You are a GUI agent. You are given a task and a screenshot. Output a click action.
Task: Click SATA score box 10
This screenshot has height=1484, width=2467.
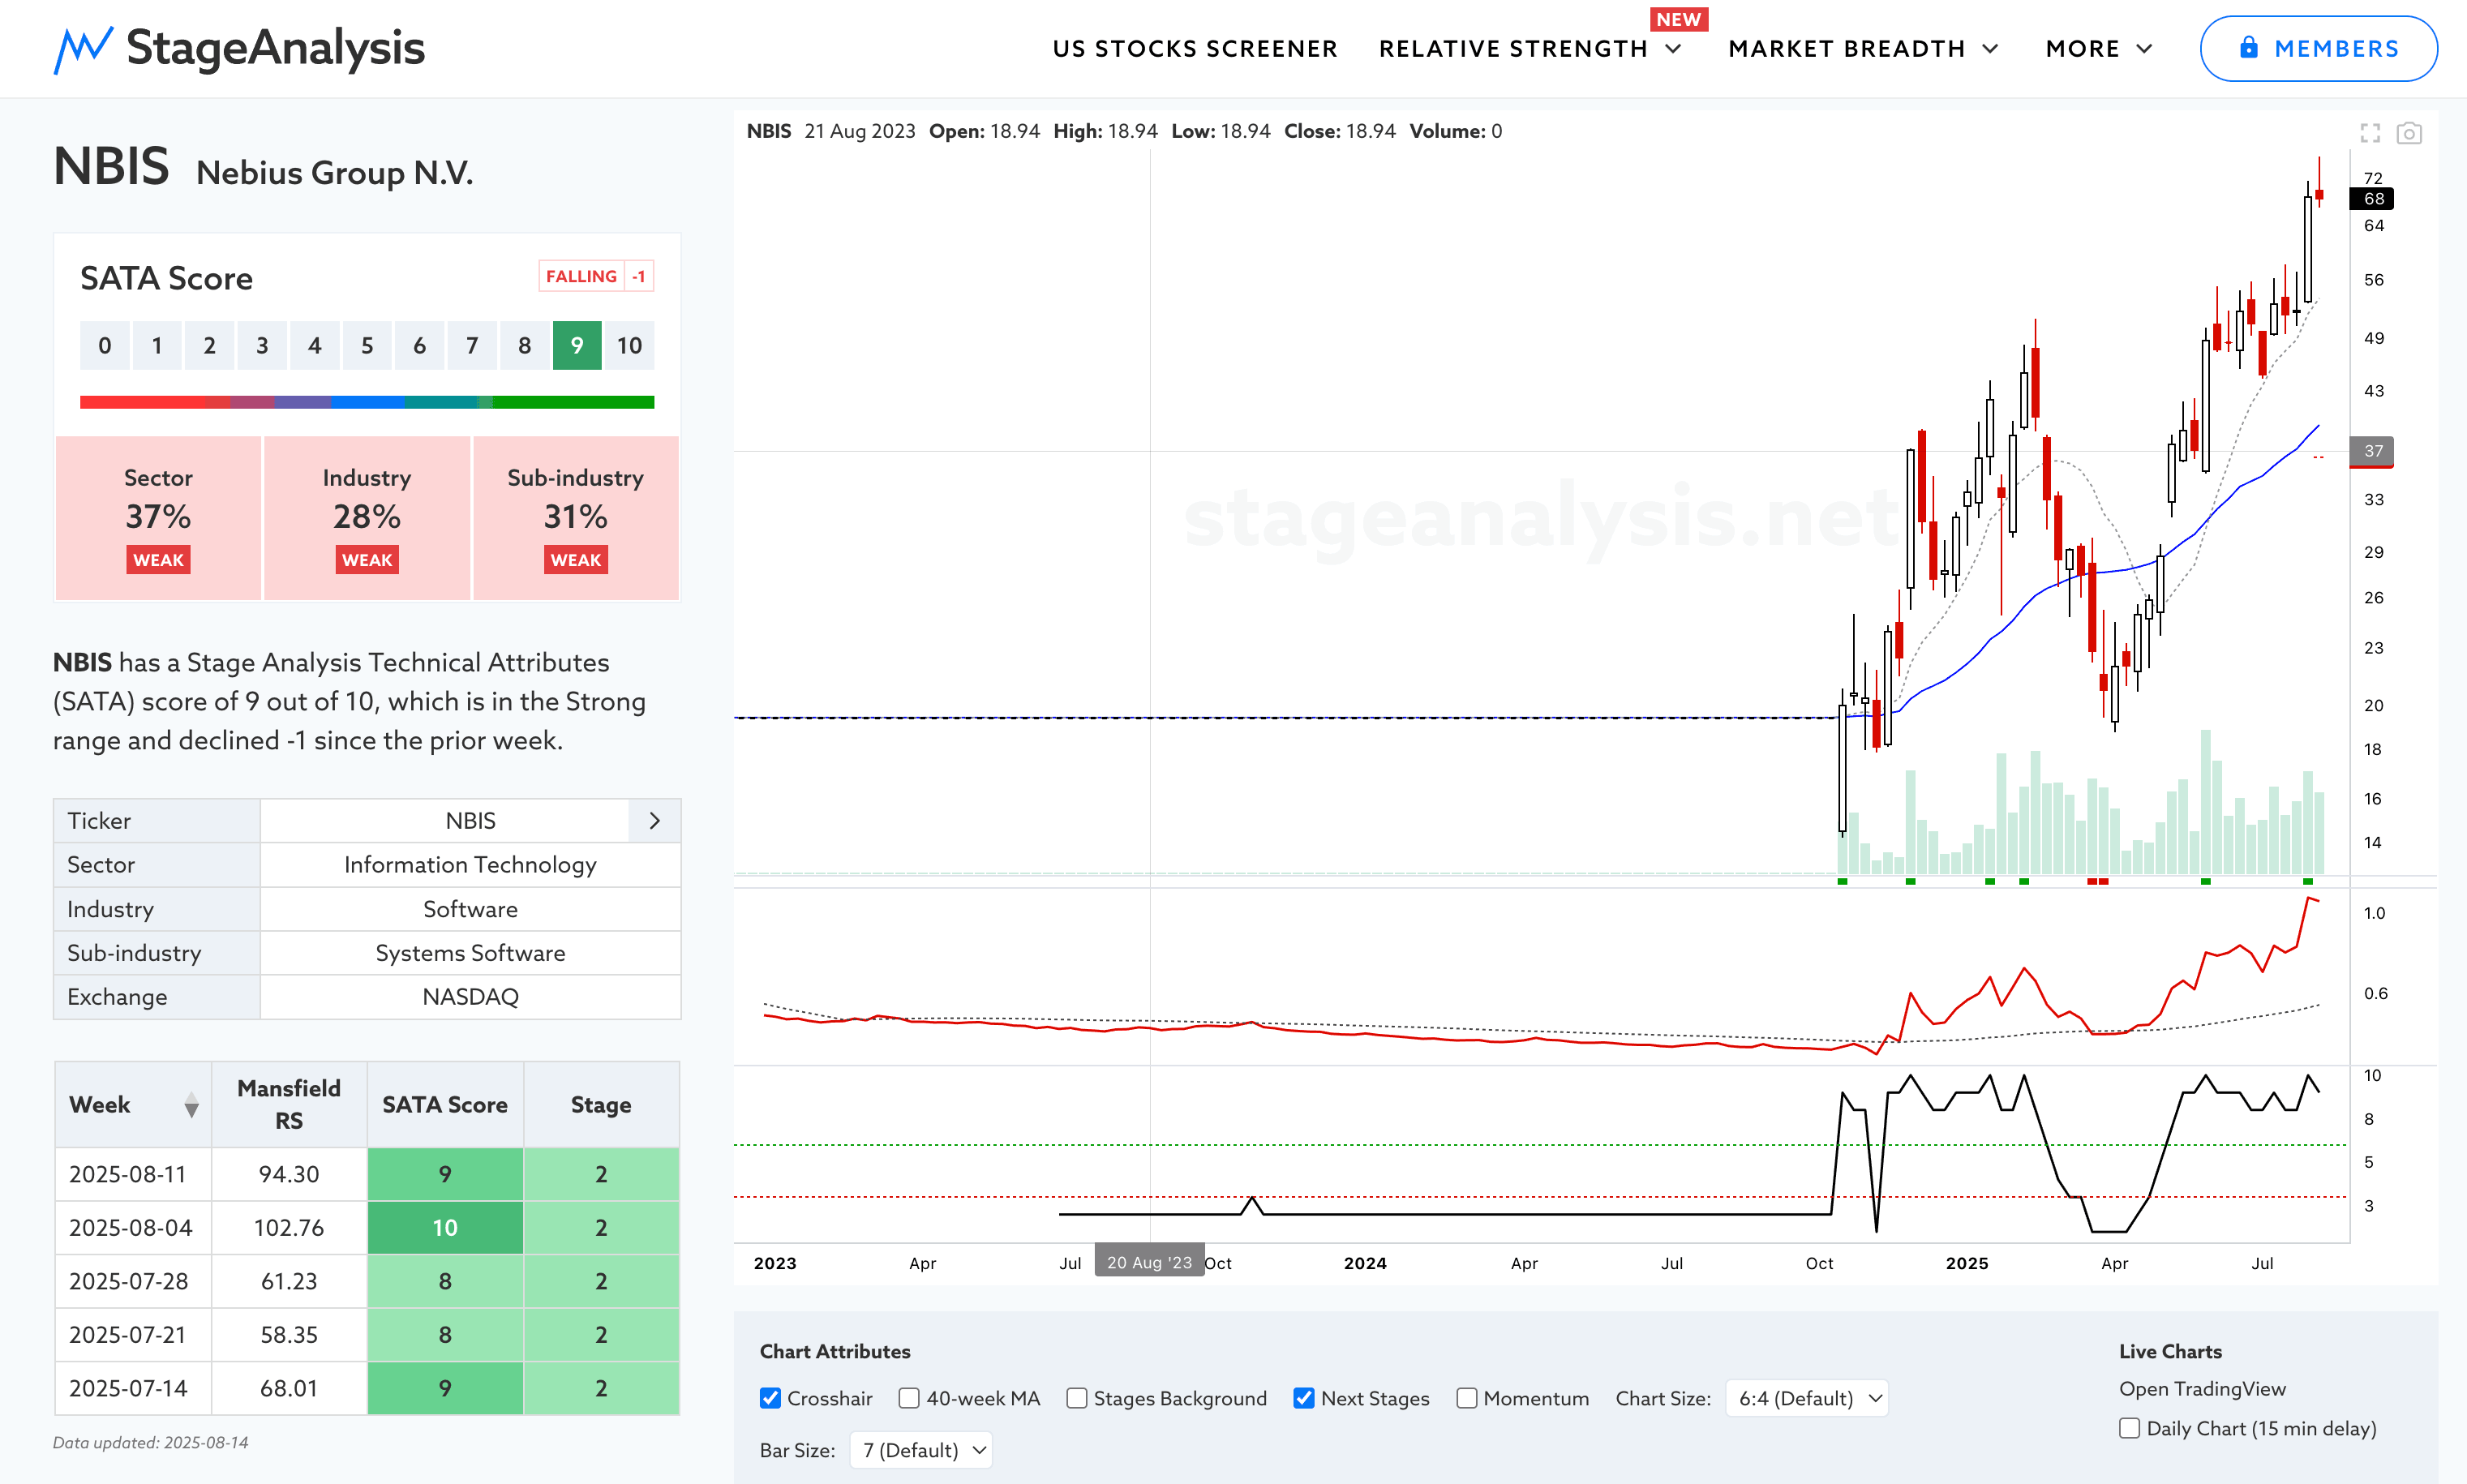pyautogui.click(x=629, y=346)
